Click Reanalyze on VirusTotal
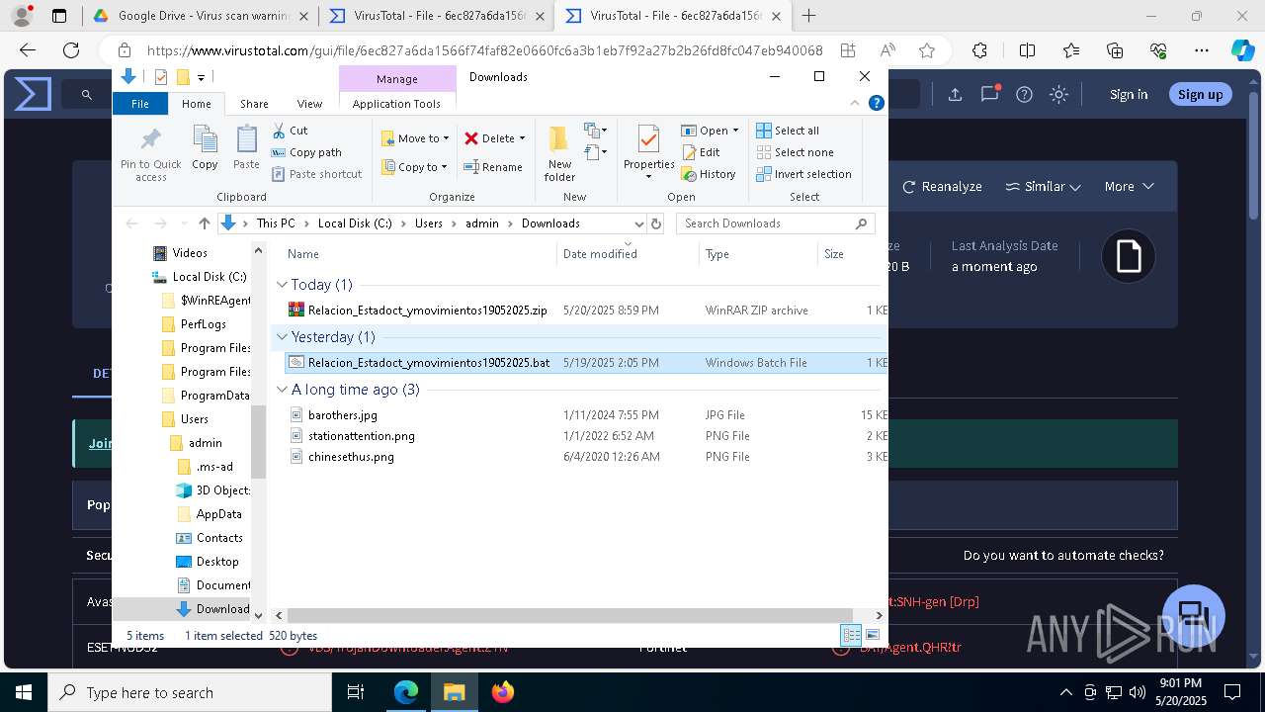The image size is (1265, 712). pos(942,186)
